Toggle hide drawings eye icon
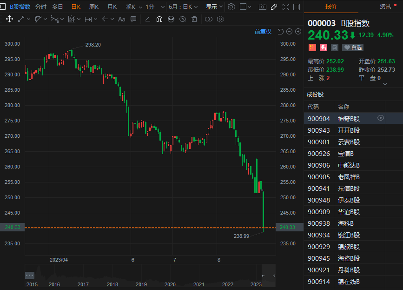This screenshot has width=403, height=290. coord(183,19)
